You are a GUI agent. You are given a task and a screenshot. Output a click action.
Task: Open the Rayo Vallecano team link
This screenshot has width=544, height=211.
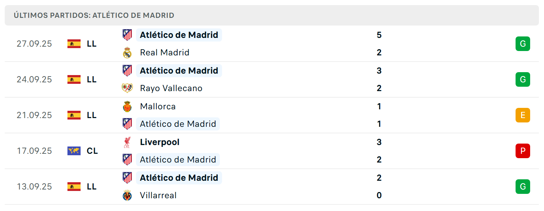tap(171, 88)
